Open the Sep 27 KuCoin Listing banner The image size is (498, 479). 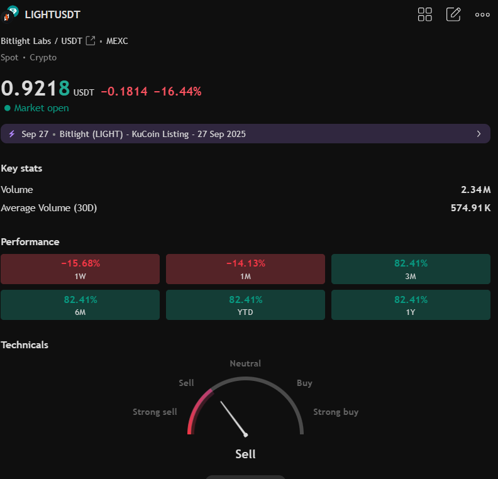(245, 134)
